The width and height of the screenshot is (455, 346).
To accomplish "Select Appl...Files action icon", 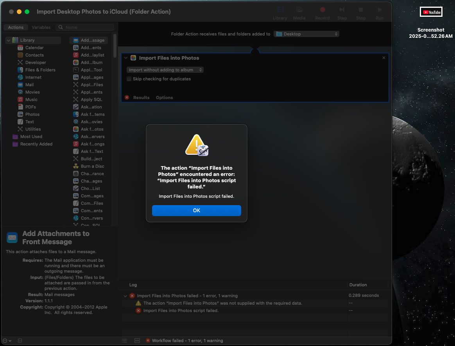I will coord(76,85).
